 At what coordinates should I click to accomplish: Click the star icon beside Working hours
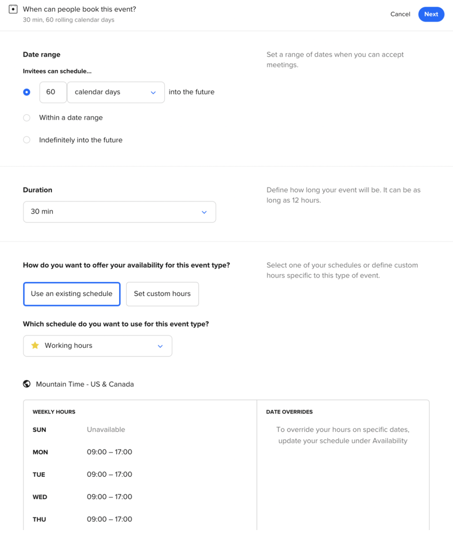point(35,345)
